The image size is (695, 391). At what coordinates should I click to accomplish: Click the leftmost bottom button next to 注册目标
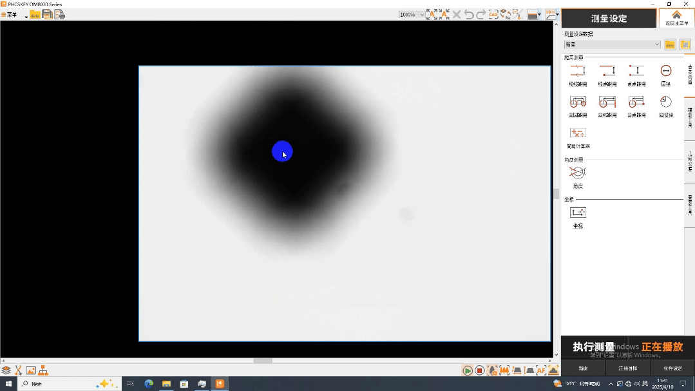[x=584, y=368]
